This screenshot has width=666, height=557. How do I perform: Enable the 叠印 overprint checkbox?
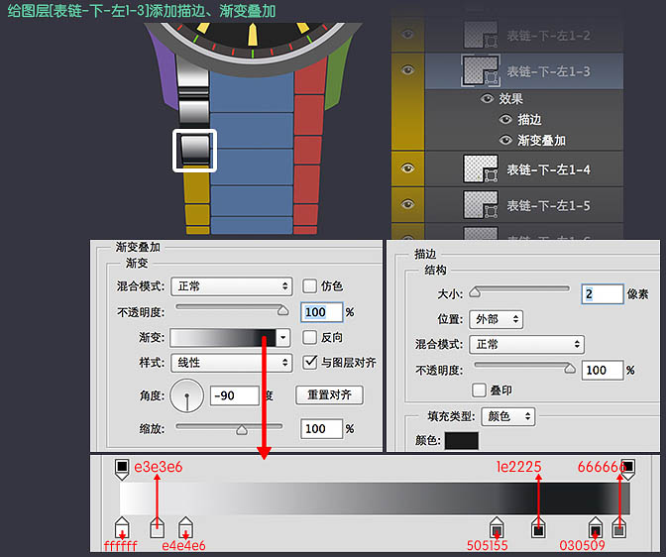[x=479, y=390]
